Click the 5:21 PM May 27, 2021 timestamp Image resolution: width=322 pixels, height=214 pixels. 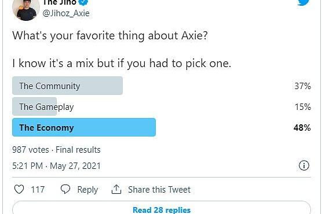(57, 166)
